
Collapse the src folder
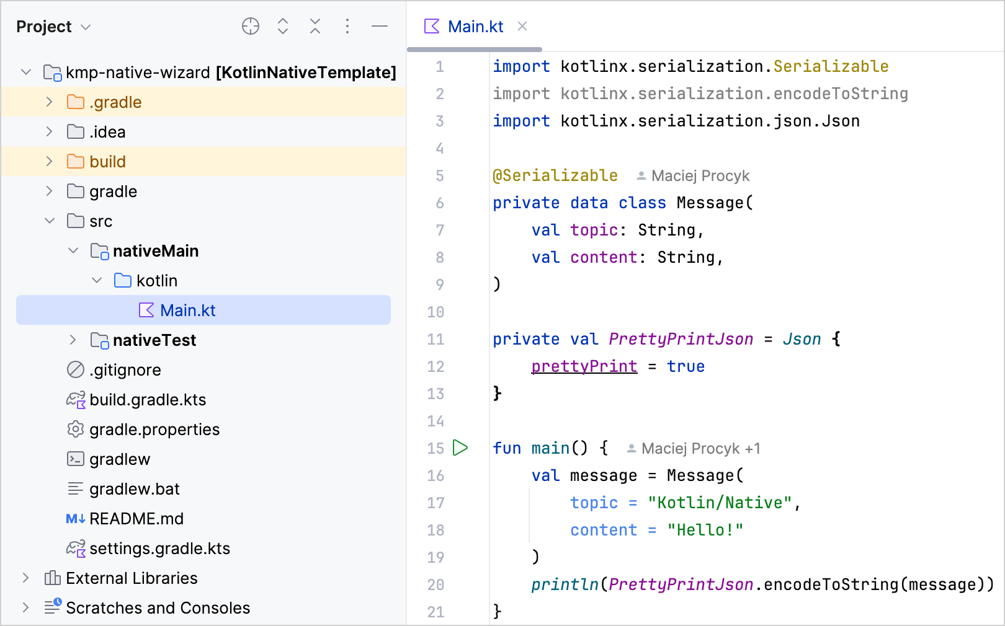point(50,221)
